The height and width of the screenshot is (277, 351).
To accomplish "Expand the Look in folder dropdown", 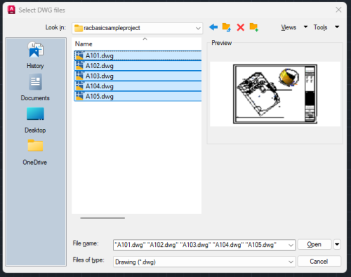I will pos(198,28).
